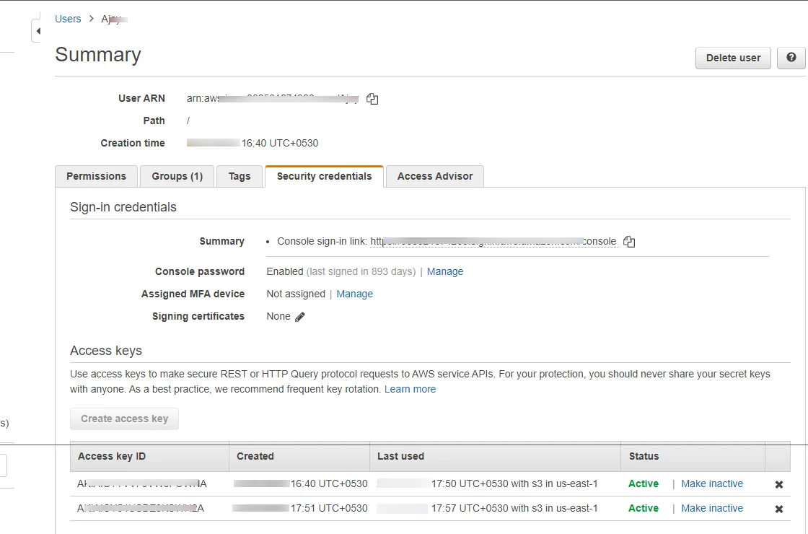Edit signing certificates with pencil icon

(300, 317)
